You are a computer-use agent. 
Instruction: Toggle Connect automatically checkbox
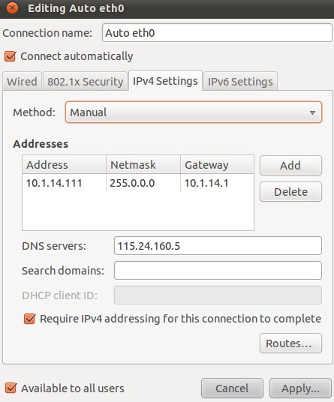click(x=11, y=56)
